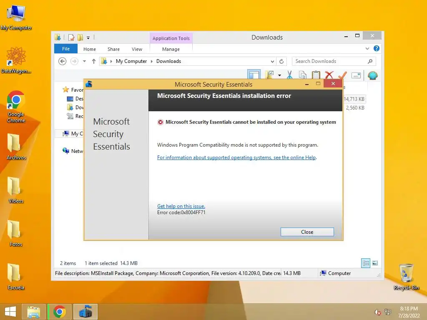Click New folder icon in Quick Access Toolbar
427x320 pixels.
coord(80,37)
